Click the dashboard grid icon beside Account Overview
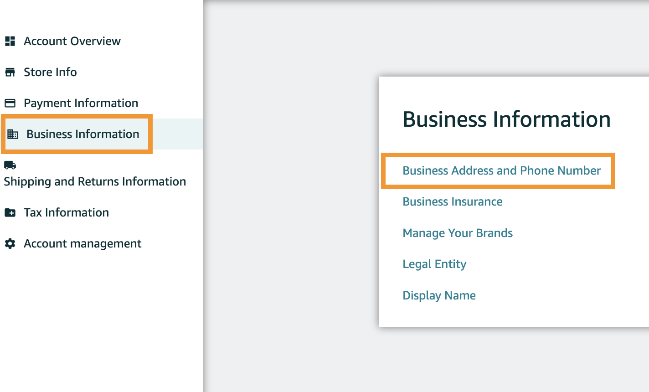Screen dimensions: 649x392 [x=10, y=41]
